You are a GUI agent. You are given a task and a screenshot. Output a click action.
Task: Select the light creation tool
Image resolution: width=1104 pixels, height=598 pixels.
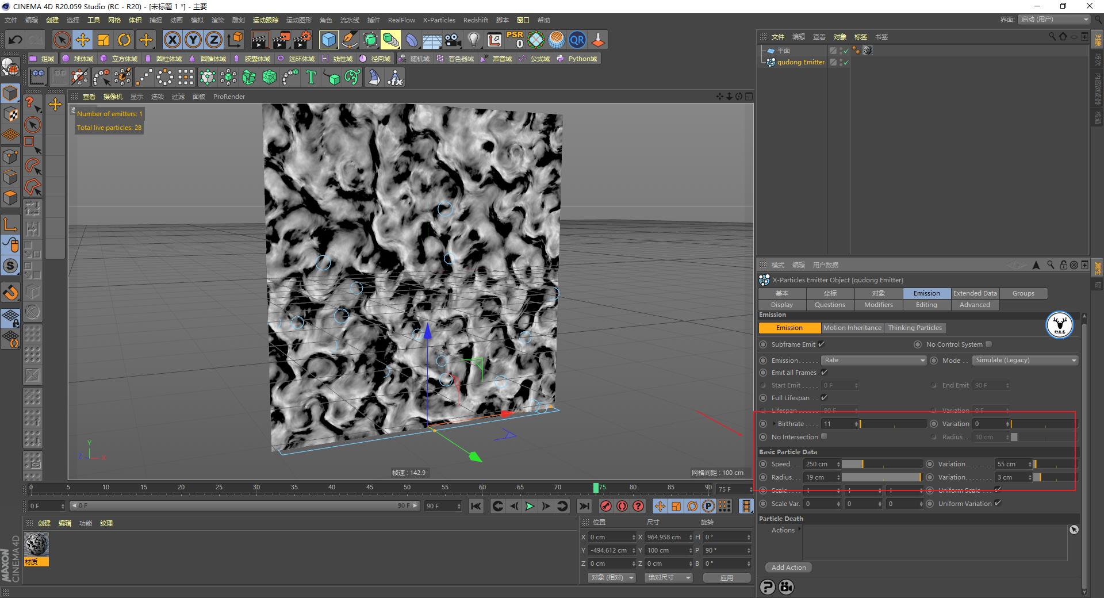coord(473,40)
